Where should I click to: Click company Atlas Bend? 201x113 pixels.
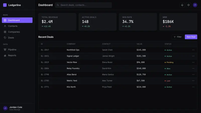[71, 75]
